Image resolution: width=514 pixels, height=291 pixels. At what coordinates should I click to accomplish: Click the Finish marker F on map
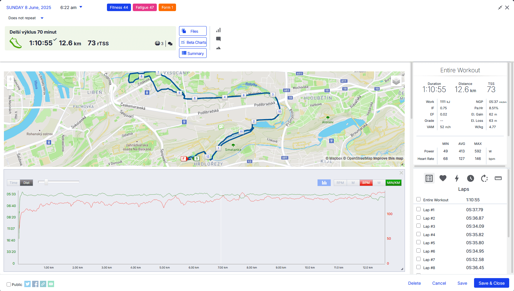(x=184, y=159)
